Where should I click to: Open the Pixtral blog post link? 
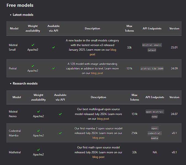click(97, 73)
